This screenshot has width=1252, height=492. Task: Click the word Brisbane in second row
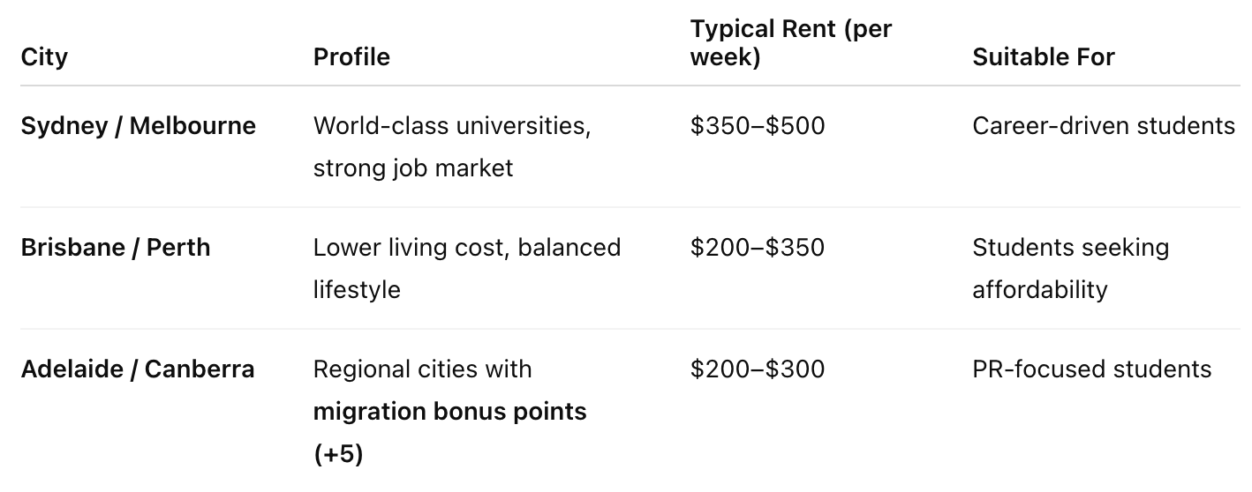(x=72, y=247)
